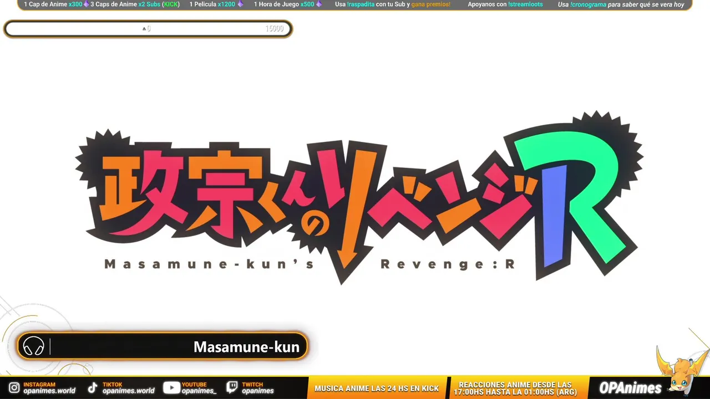Click 'Masamune-kun' now playing title

coord(246,347)
